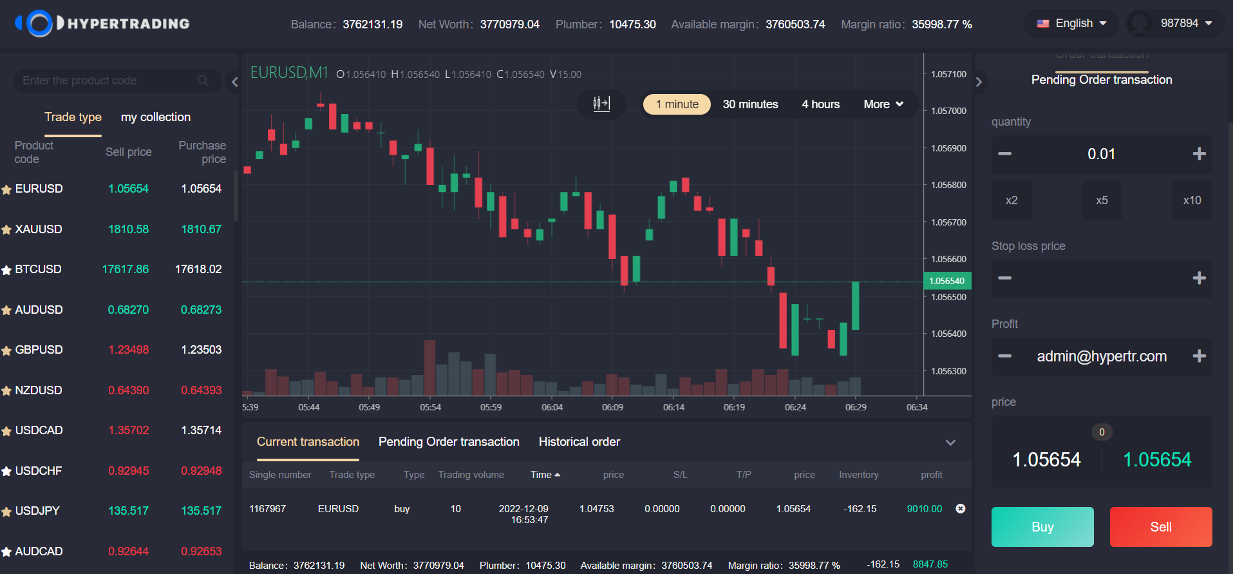Toggle the AUDCAD favorite star
This screenshot has width=1233, height=574.
click(6, 552)
